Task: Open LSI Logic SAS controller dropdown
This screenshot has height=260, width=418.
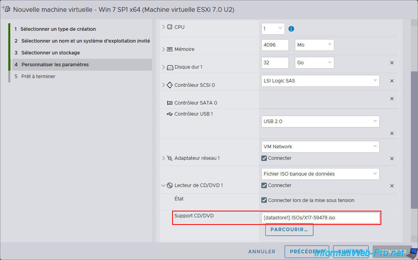Action: (320, 81)
